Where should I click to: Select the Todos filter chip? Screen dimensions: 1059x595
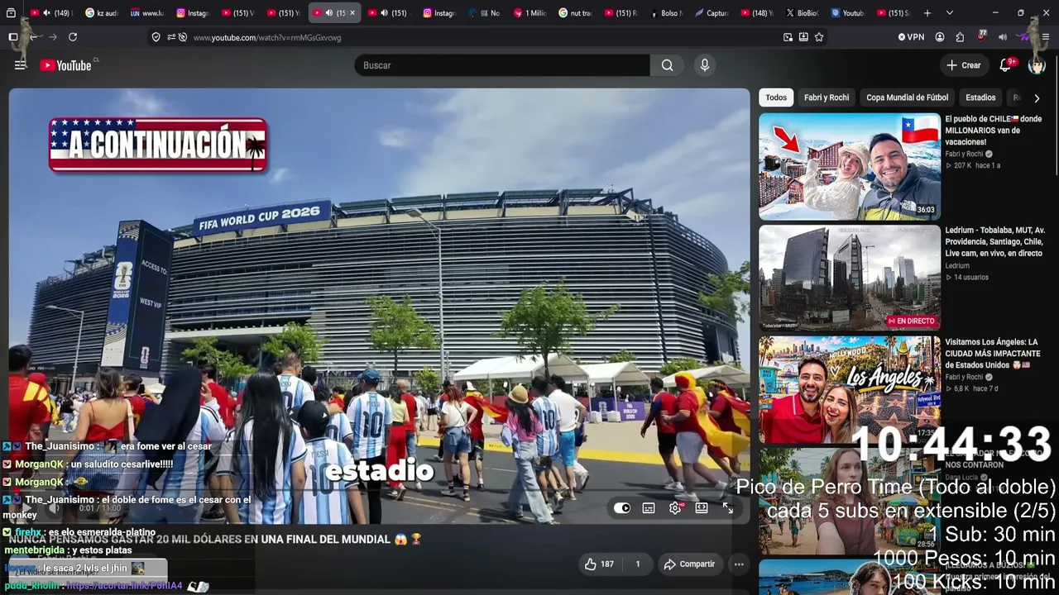776,98
